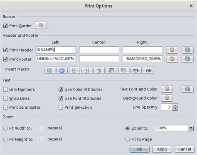Image resolution: width=197 pixels, height=155 pixels.
Task: Insert macro with the clock time icon
Action: click(x=123, y=70)
